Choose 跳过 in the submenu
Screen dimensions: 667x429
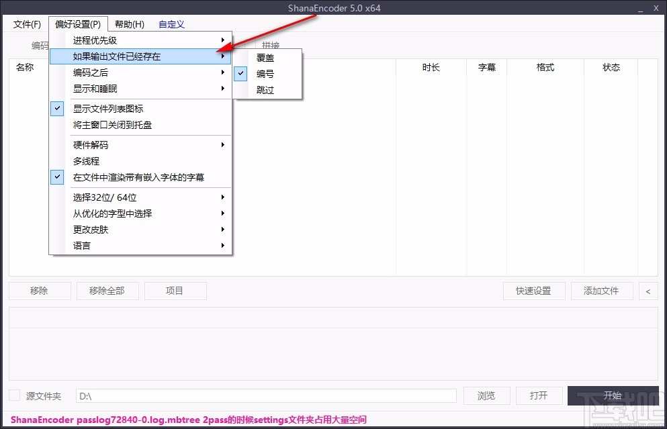265,91
